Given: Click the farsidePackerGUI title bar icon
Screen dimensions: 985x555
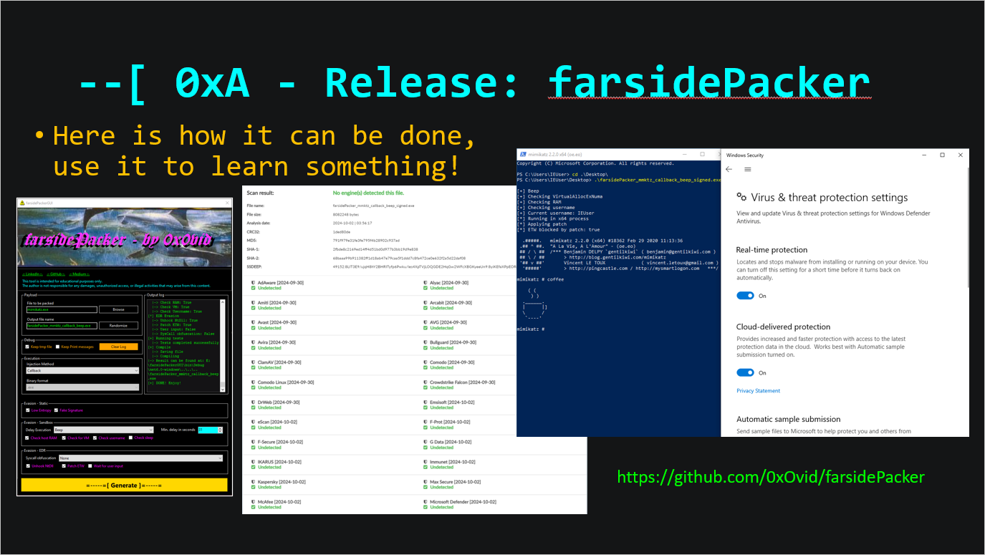Looking at the screenshot, I should [x=22, y=203].
